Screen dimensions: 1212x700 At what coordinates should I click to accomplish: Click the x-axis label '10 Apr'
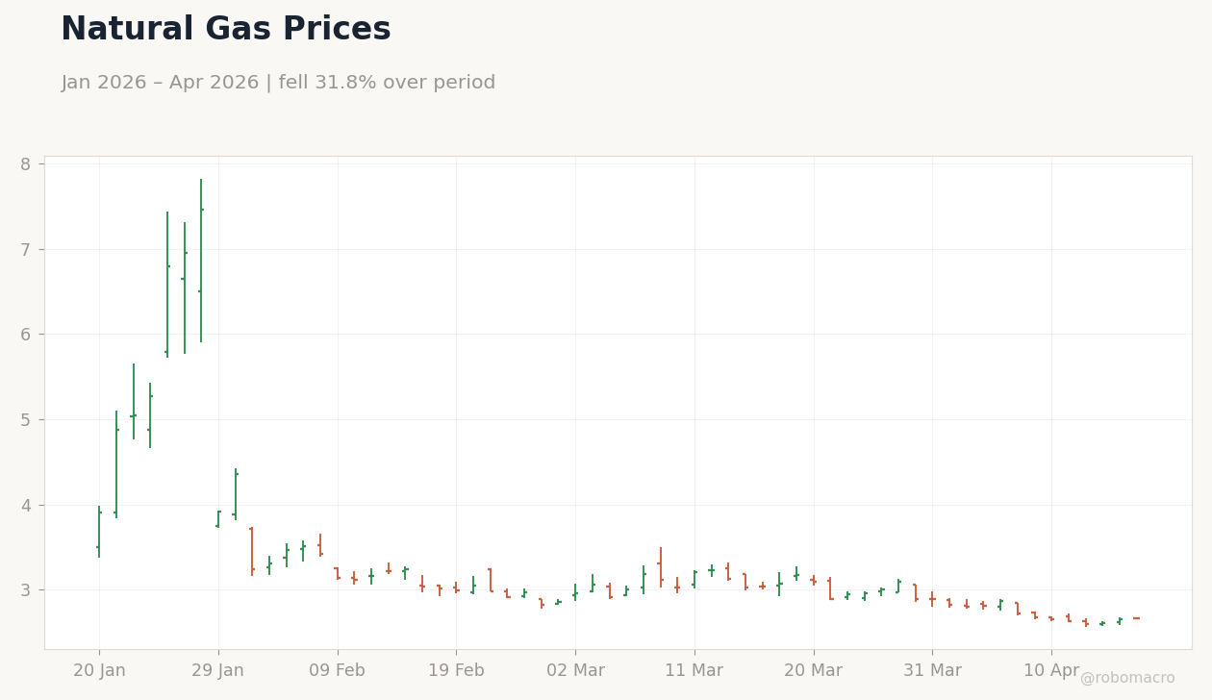[1051, 671]
